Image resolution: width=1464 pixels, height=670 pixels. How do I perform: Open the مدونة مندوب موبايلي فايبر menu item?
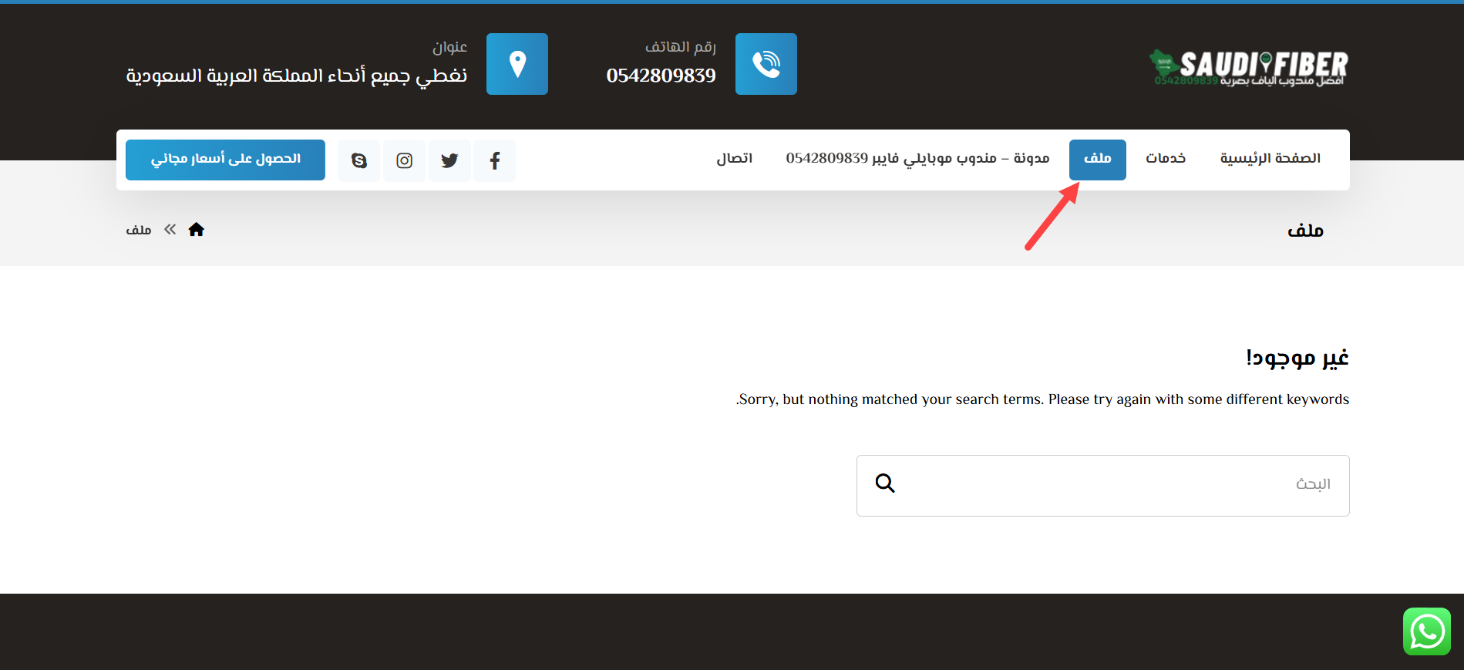click(917, 159)
